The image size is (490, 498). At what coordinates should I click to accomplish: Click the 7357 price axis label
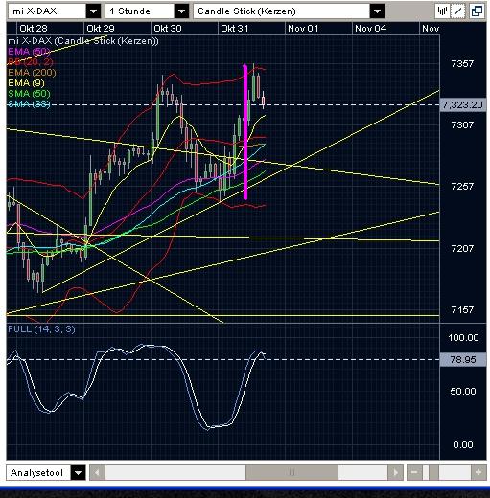pos(462,63)
